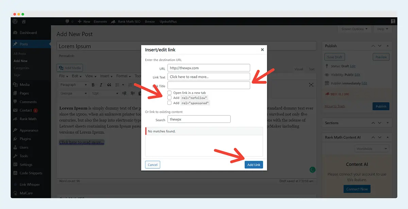Click into the URL input field

coord(209,68)
